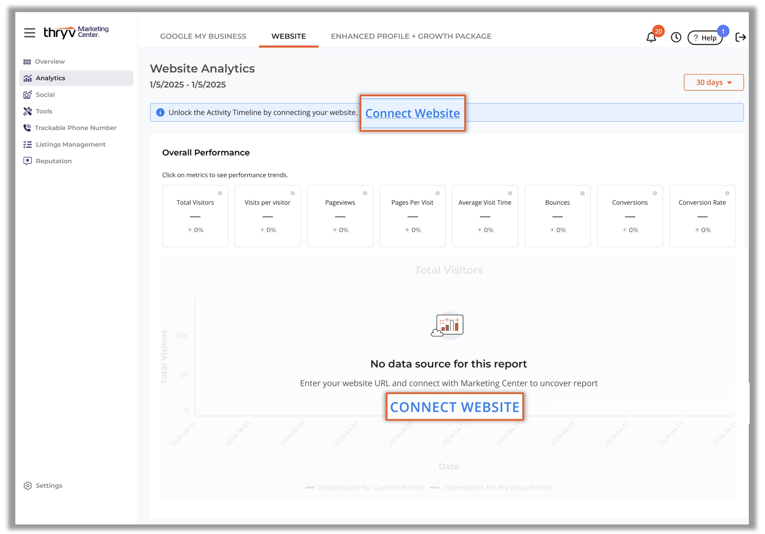Open Enhanced Profile + Growth Package tab
This screenshot has height=534, width=765.
point(411,36)
